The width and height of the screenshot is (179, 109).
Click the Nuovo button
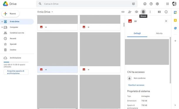click(10, 14)
